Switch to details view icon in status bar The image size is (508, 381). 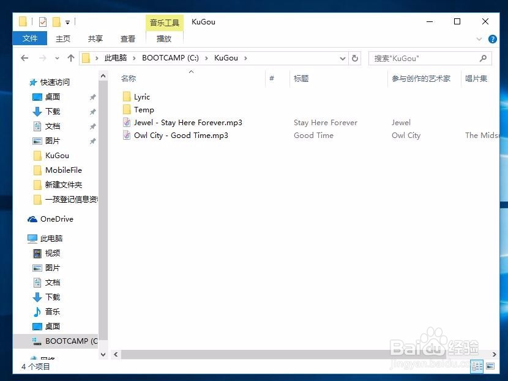[x=477, y=366]
